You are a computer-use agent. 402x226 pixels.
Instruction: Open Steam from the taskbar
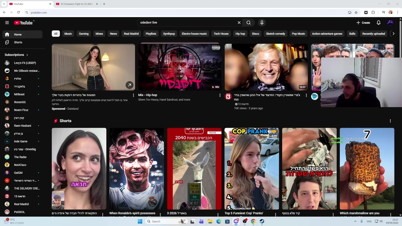[x=262, y=221]
